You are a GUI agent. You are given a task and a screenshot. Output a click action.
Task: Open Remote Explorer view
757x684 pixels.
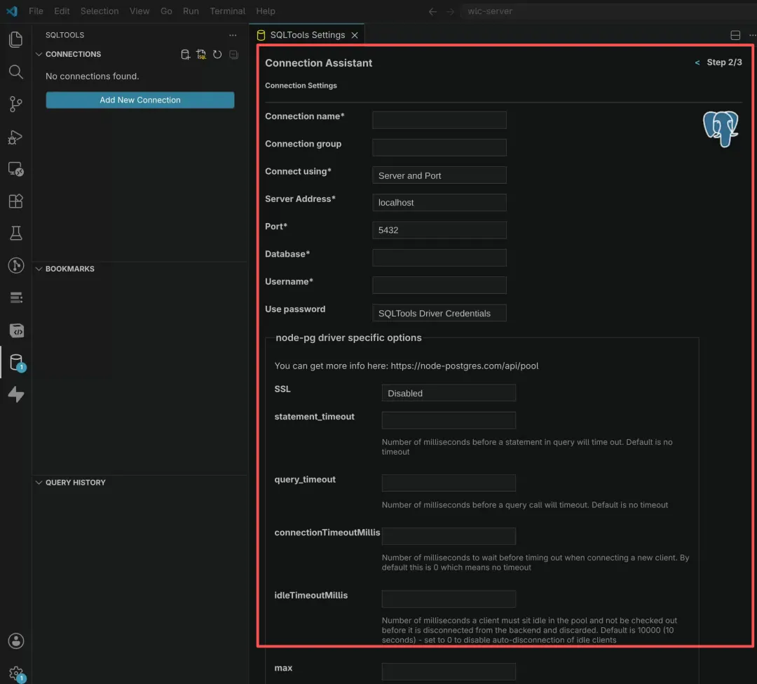pos(15,169)
